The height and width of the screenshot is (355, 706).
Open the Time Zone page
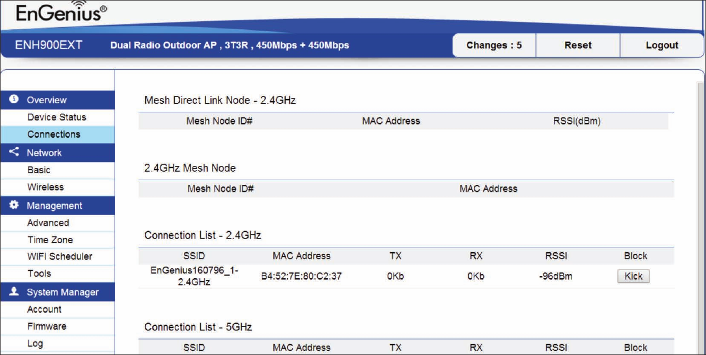click(x=50, y=240)
